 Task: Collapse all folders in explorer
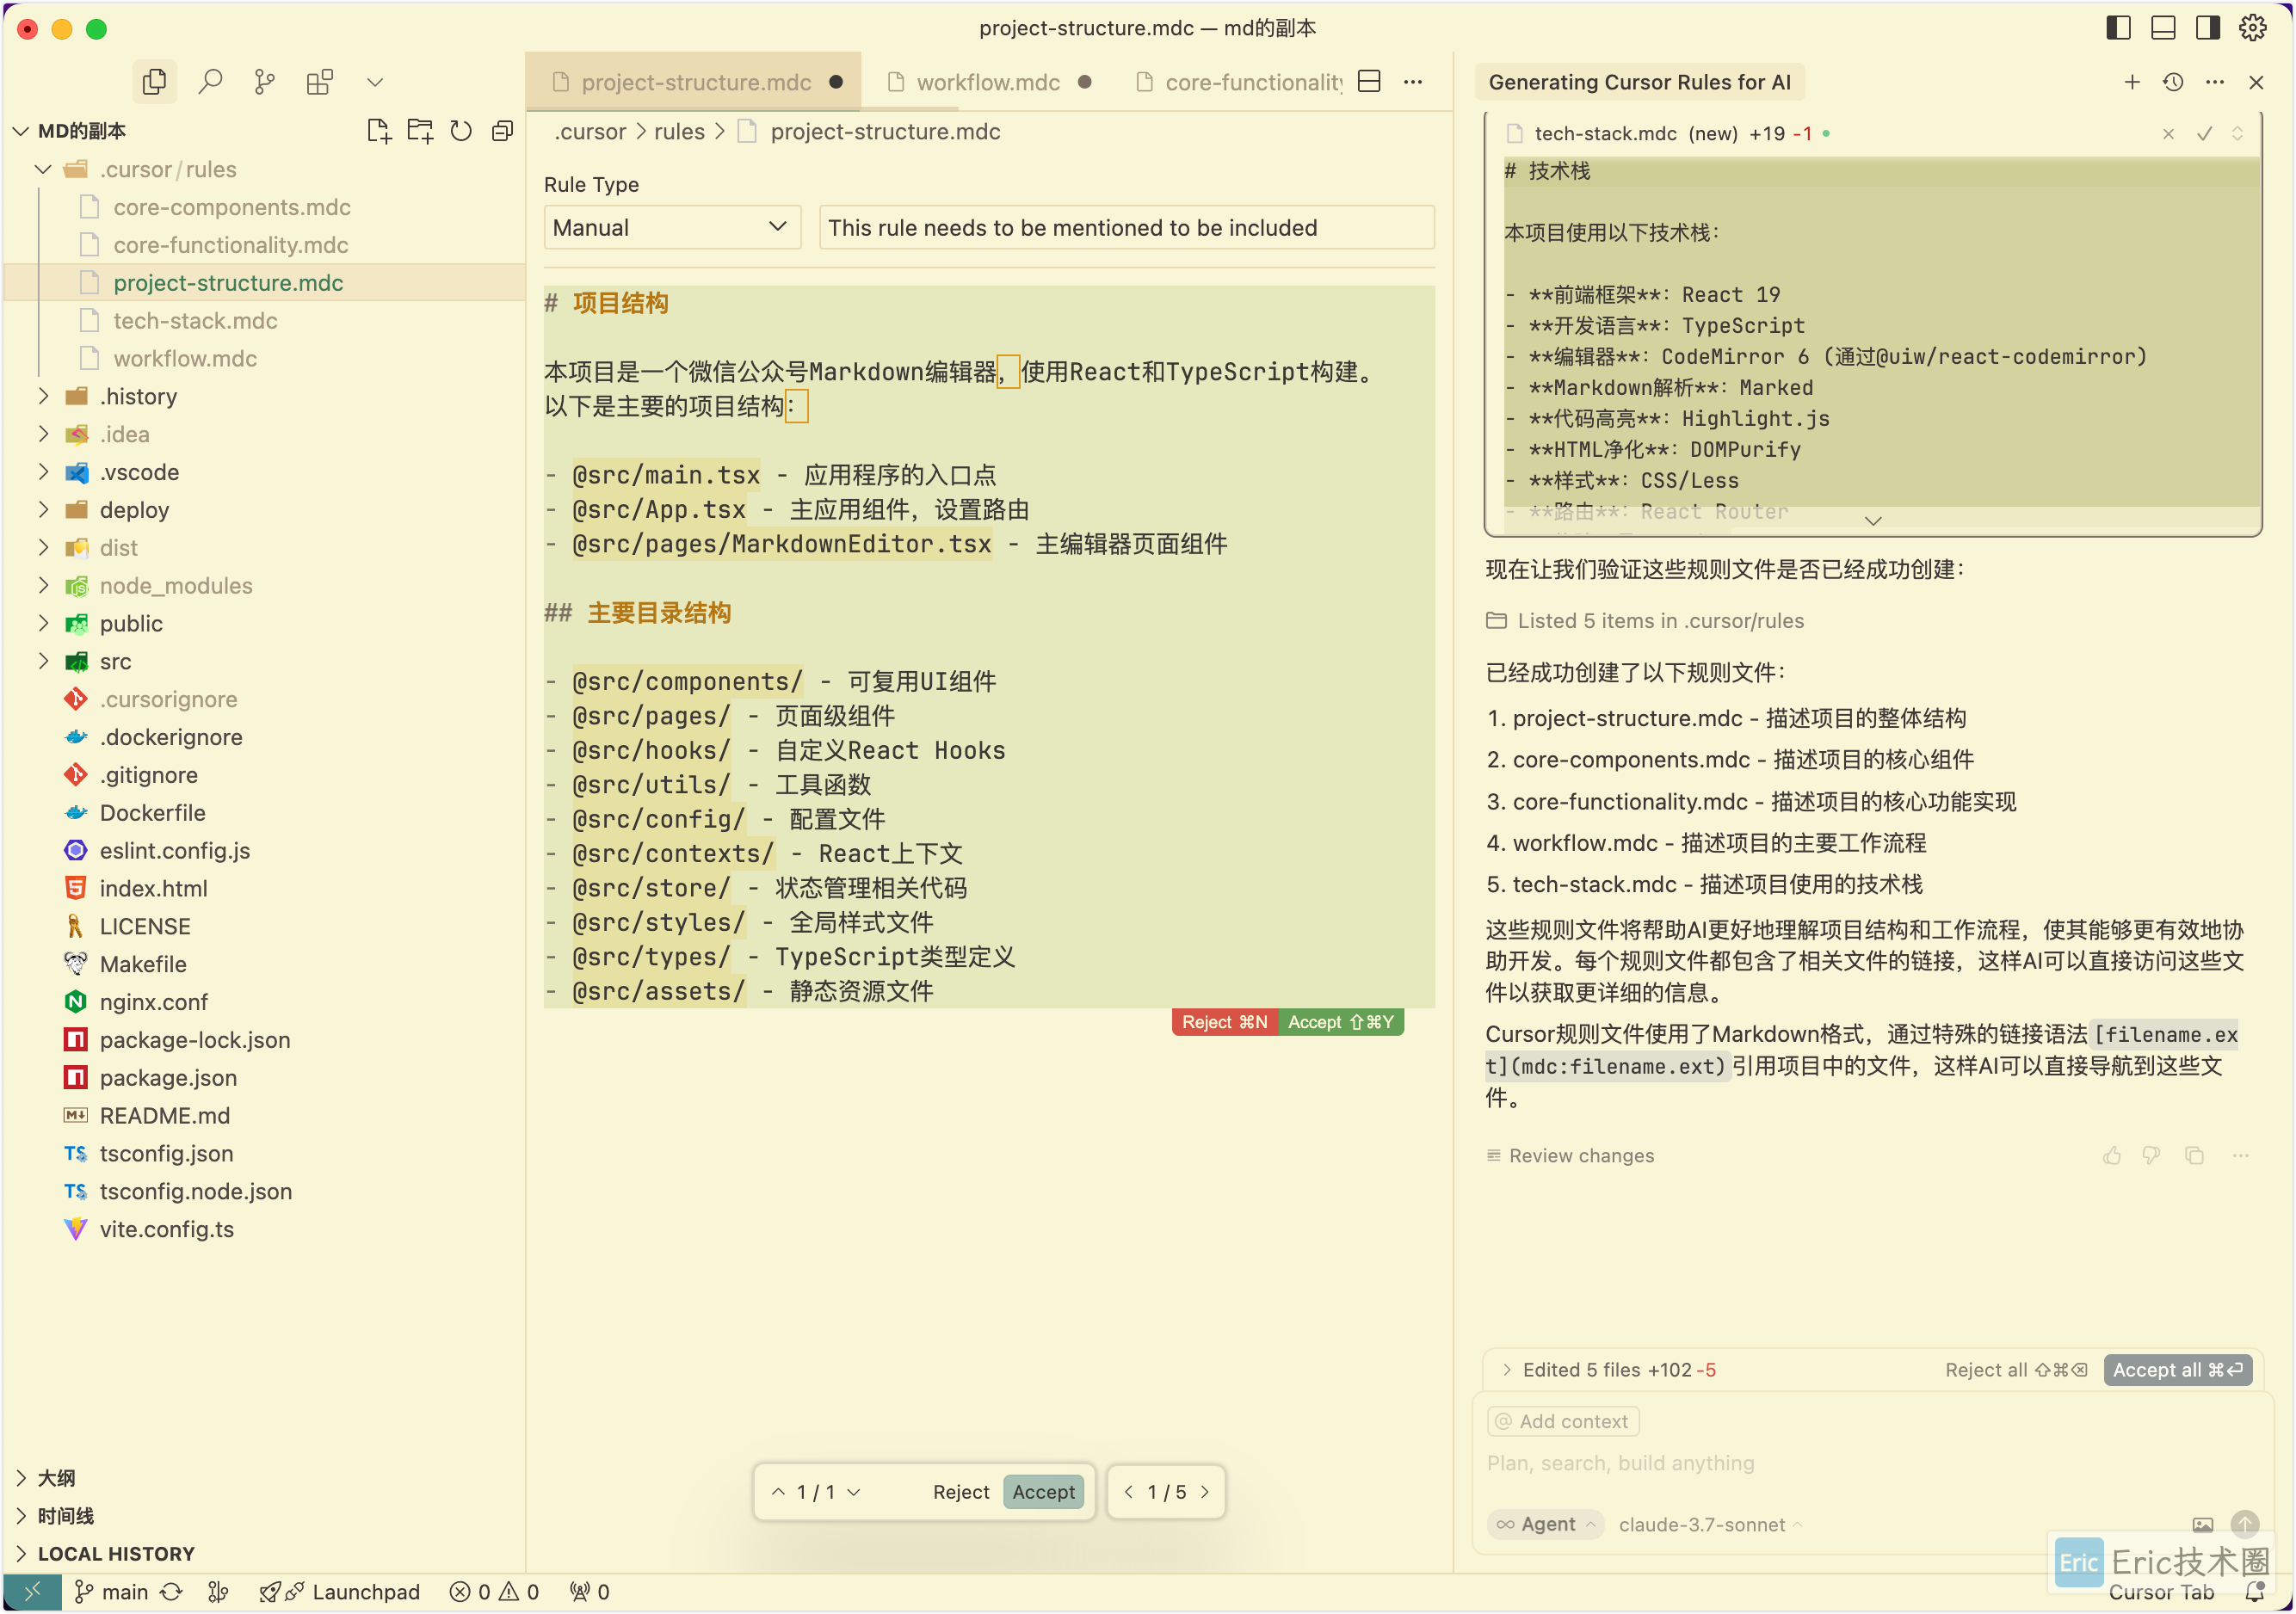point(502,131)
